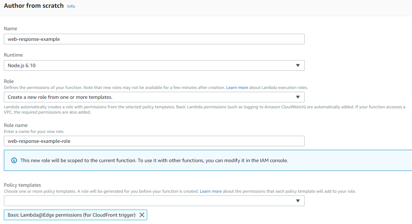Click inside the Name field showing web-response-example
Viewport: 412px width, 224px height.
click(x=154, y=39)
